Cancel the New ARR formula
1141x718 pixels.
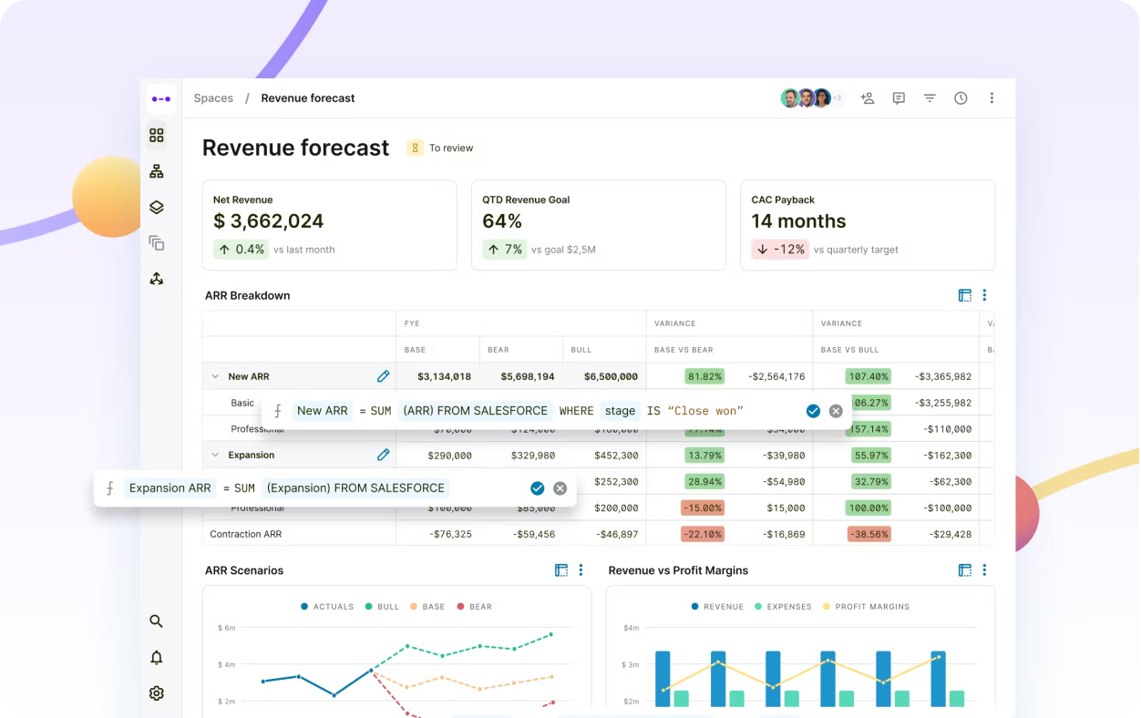coord(836,411)
